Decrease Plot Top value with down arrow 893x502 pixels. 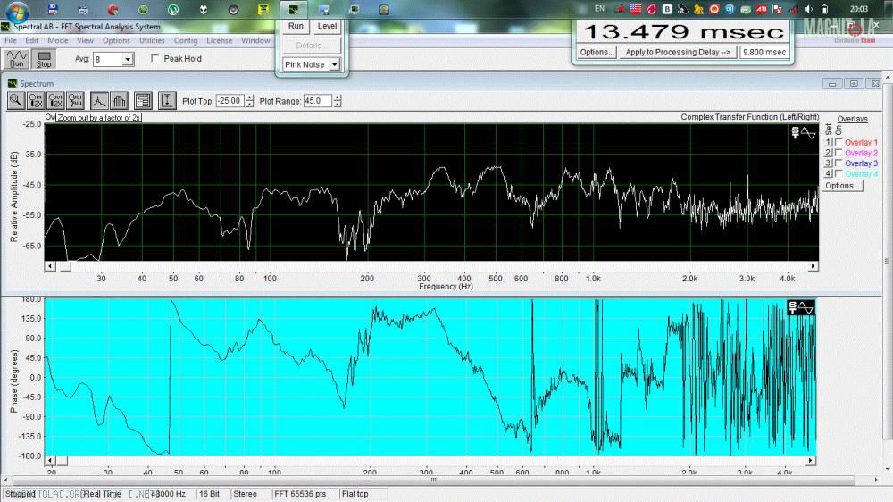[x=249, y=105]
